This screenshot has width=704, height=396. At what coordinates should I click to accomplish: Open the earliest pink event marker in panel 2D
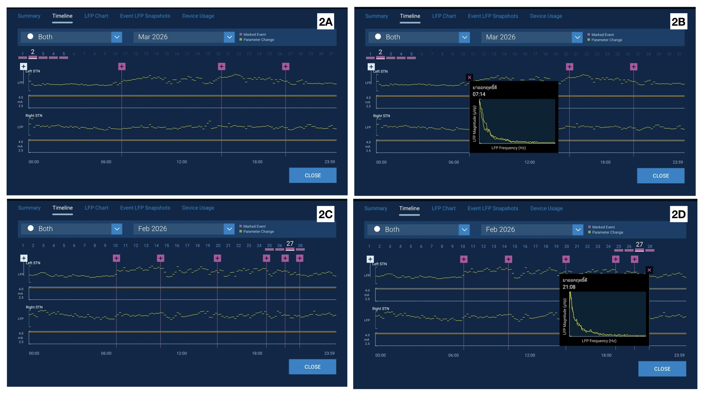[x=464, y=259]
